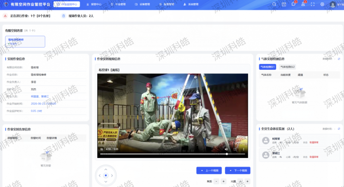This screenshot has height=187, width=344.
Task: Open video more options three-dot menu
Action: (244, 149)
